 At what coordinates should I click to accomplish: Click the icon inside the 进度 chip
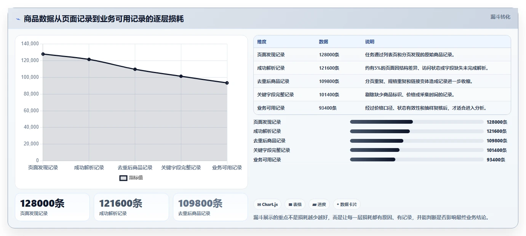(315, 205)
